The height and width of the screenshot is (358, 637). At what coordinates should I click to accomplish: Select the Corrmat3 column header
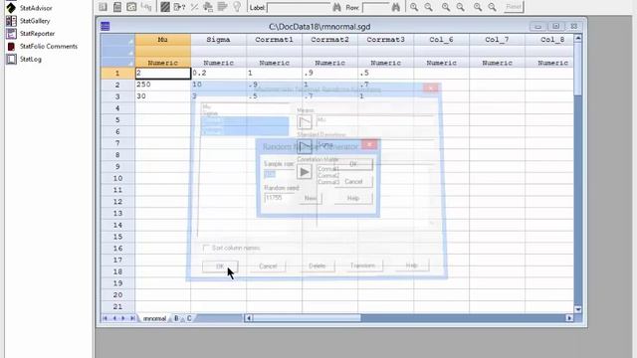coord(386,40)
